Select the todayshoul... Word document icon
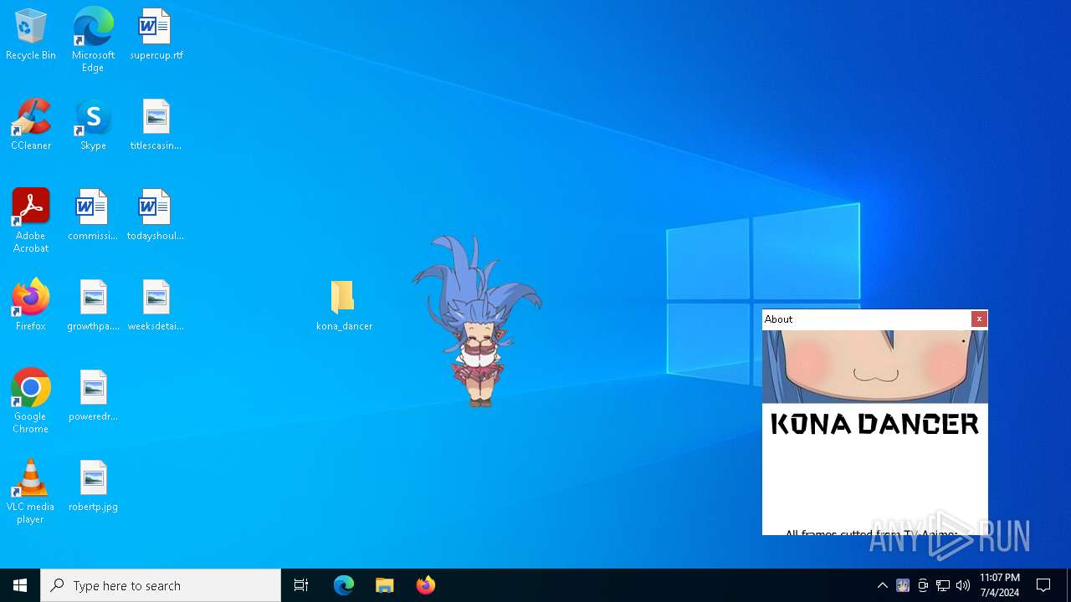The width and height of the screenshot is (1071, 602). 156,215
